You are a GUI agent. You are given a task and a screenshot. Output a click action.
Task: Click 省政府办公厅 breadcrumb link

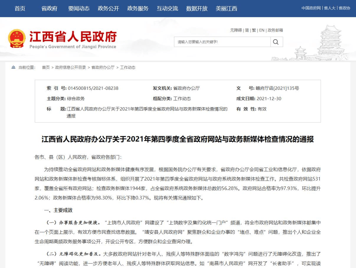coord(103,67)
